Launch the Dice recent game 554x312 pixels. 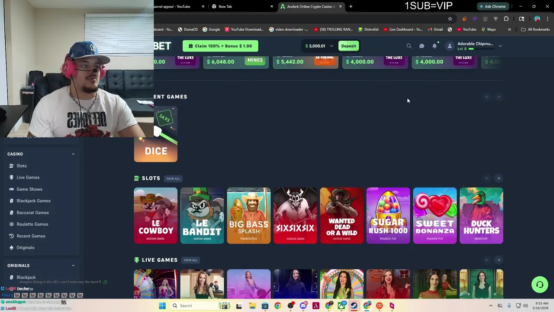point(156,134)
